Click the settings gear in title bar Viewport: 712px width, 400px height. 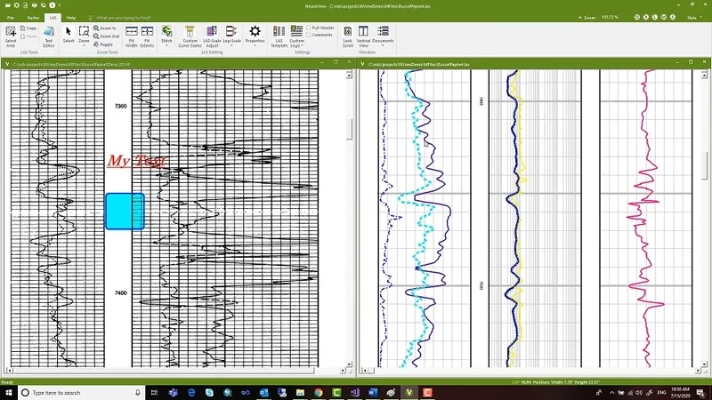[16, 5]
